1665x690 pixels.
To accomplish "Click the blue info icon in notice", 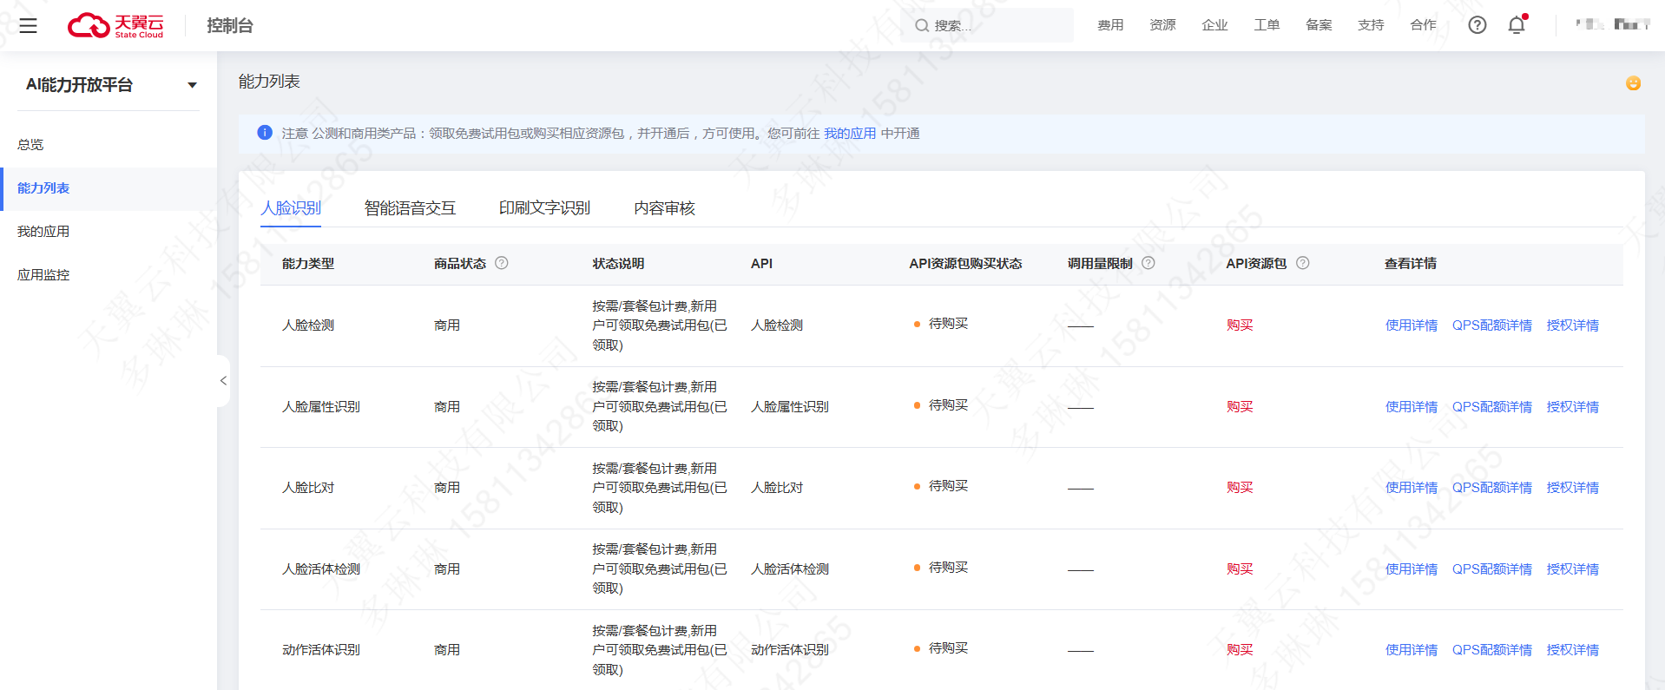I will [265, 133].
